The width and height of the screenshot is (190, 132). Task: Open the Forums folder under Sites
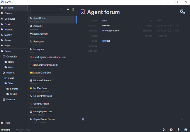point(14,89)
